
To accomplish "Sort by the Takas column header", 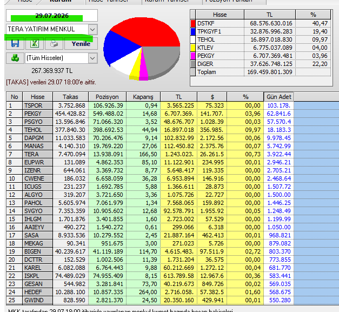I will pos(70,97).
